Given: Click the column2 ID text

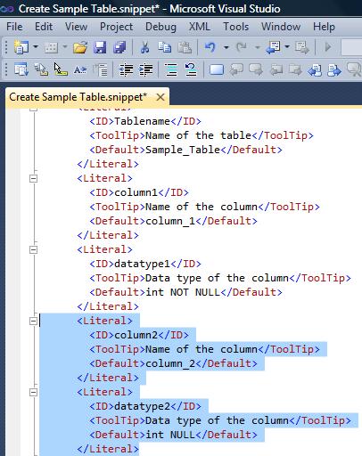Looking at the screenshot, I should (136, 335).
